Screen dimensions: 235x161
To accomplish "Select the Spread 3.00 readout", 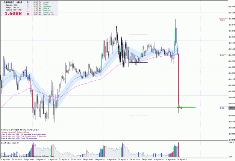I will point(12,5).
